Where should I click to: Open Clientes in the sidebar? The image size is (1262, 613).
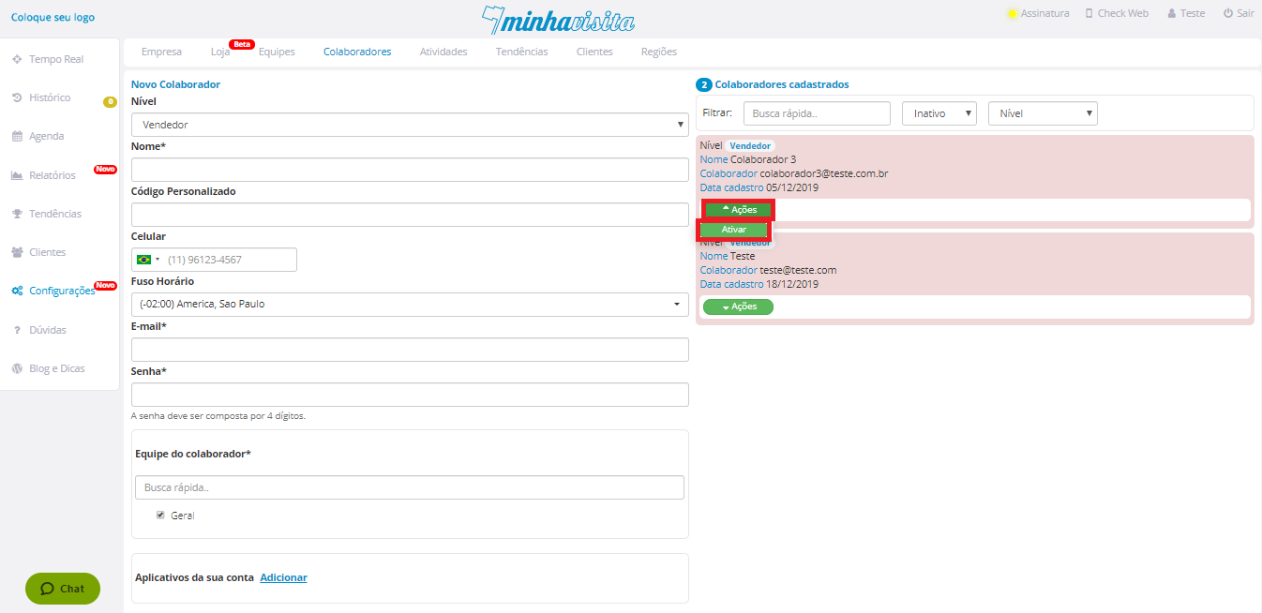click(x=47, y=252)
